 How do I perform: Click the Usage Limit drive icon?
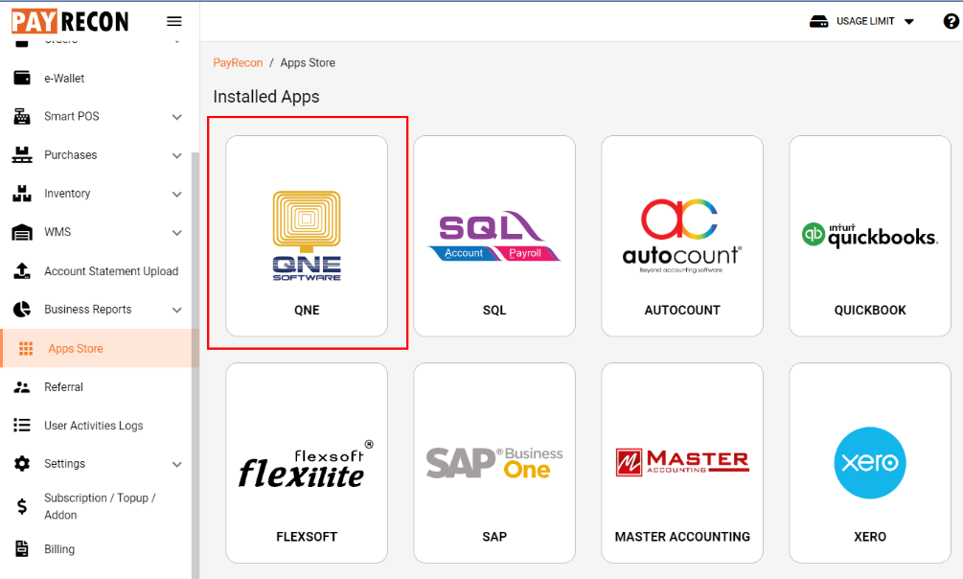point(818,21)
